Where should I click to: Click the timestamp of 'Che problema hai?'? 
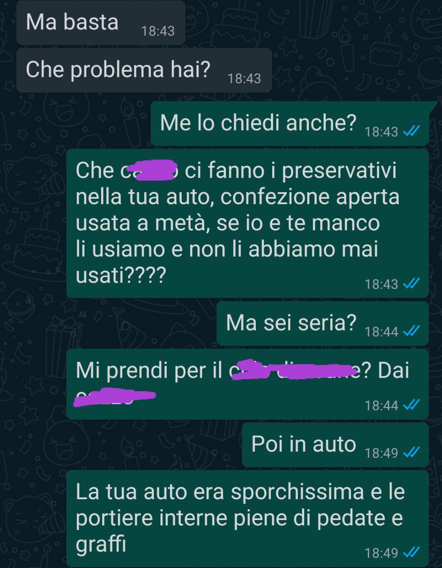pyautogui.click(x=244, y=79)
